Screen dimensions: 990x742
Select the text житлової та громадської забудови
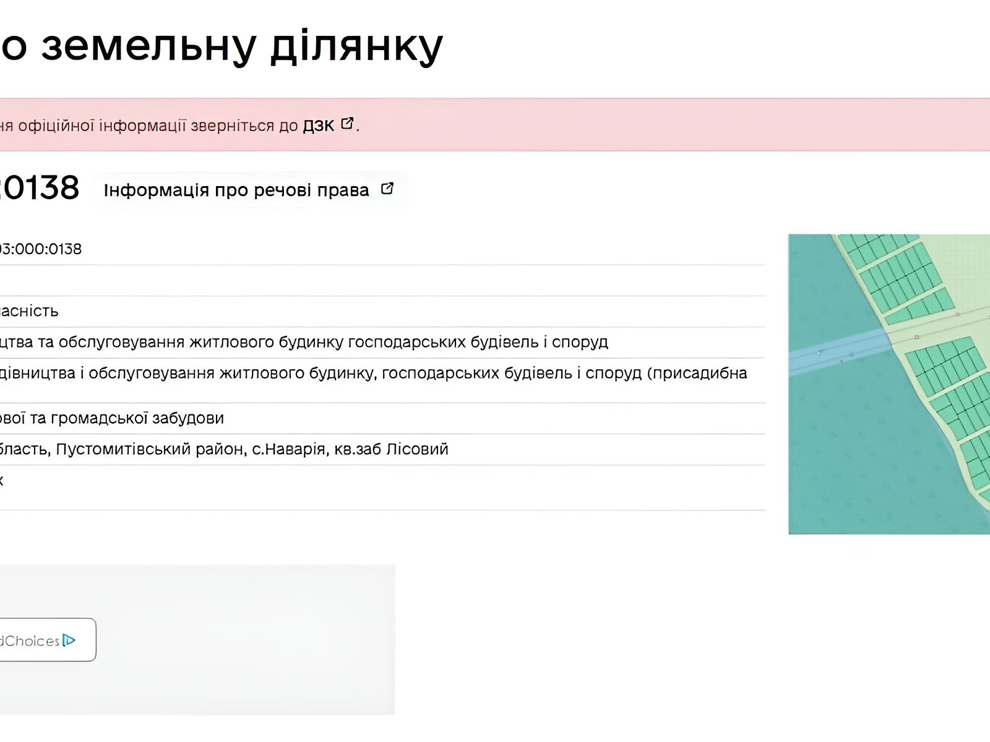tap(112, 419)
